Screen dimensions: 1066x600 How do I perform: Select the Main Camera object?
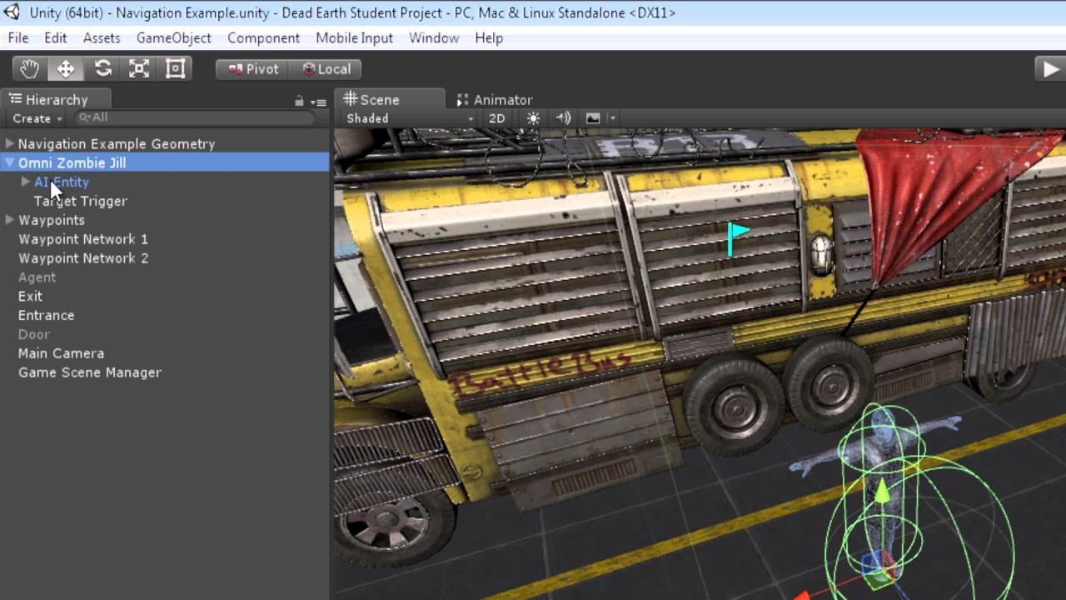[61, 353]
